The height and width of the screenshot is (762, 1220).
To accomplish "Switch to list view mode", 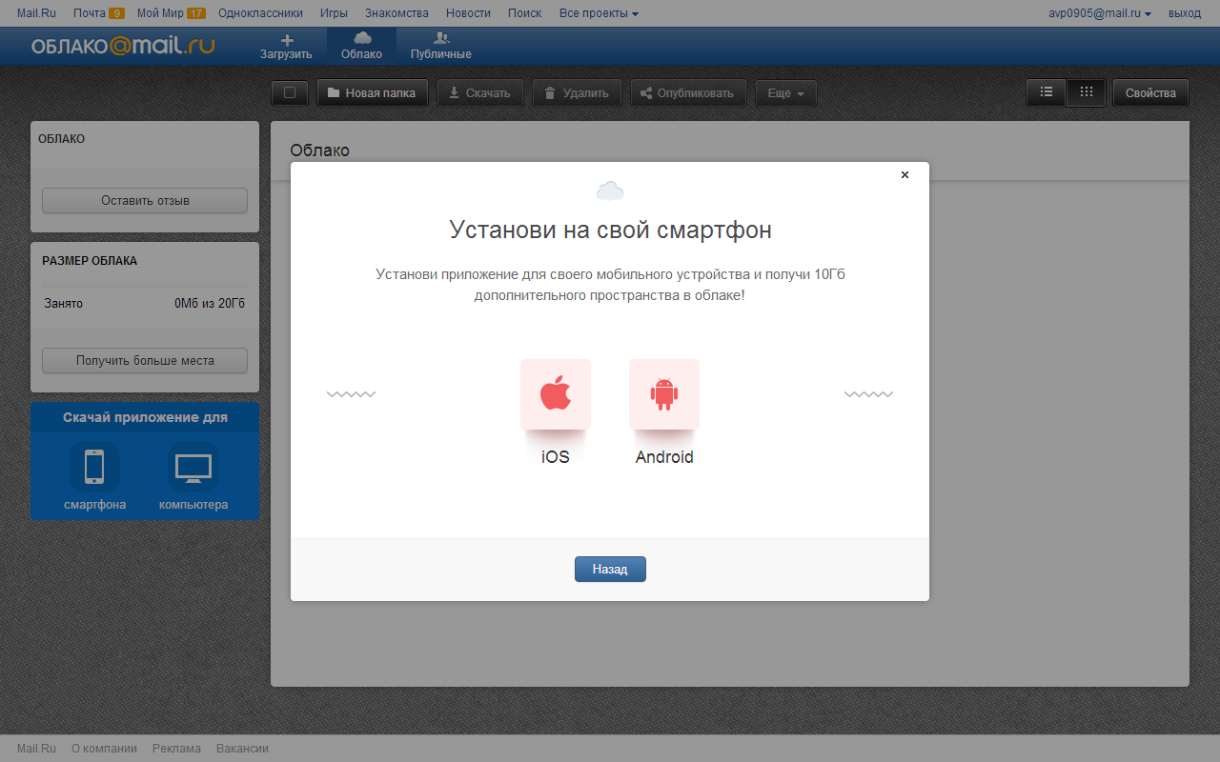I will (x=1047, y=92).
